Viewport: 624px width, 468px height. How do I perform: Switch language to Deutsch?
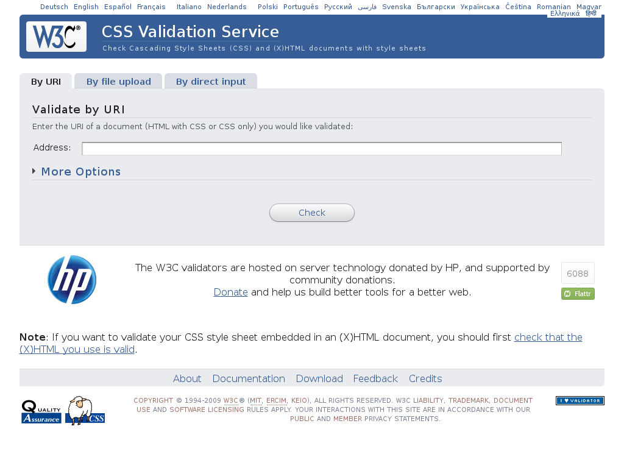54,7
